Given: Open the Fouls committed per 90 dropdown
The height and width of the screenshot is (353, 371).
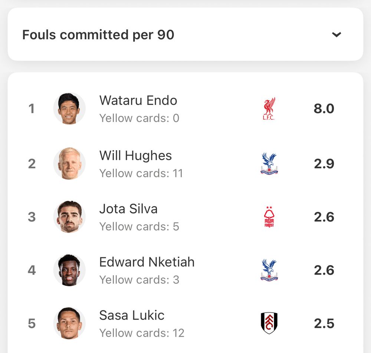Looking at the screenshot, I should pos(185,34).
